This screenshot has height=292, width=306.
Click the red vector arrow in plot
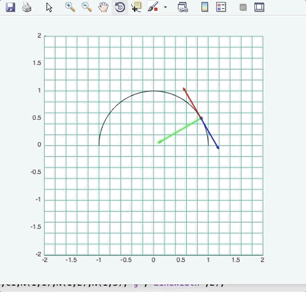click(191, 102)
